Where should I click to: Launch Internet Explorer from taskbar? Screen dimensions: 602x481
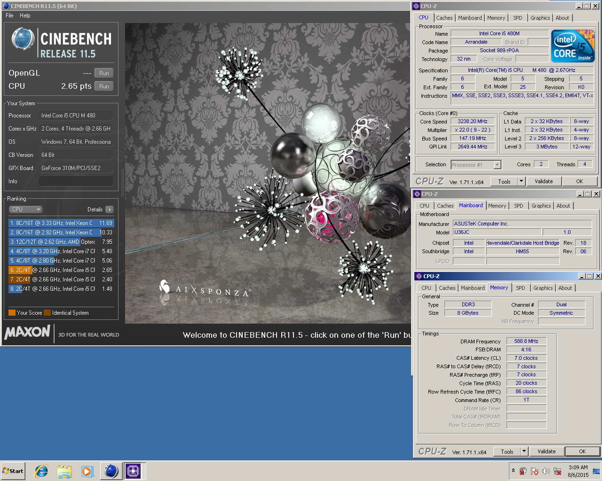[x=41, y=471]
